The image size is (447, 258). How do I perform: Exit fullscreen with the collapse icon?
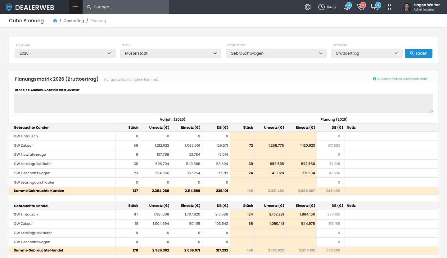click(x=390, y=7)
